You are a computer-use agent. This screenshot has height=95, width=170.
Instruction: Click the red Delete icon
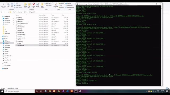coord(34,4)
